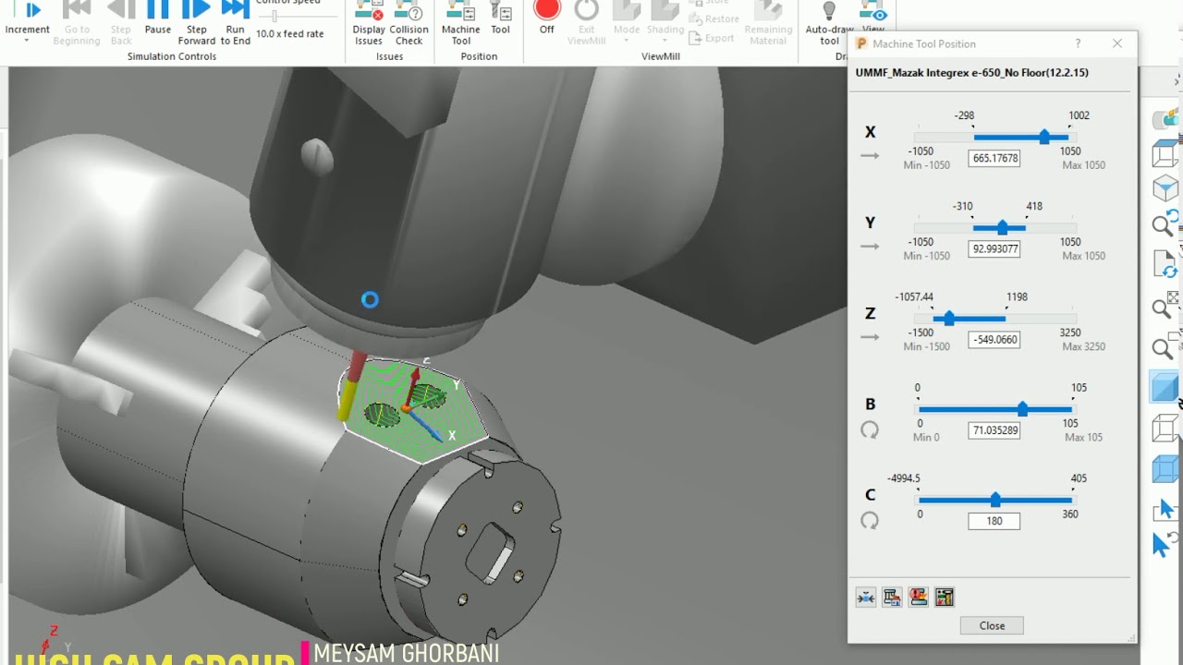Click the Pause simulation control

[158, 18]
